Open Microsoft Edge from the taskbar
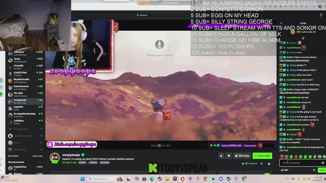The image size is (326, 183). click(152, 179)
